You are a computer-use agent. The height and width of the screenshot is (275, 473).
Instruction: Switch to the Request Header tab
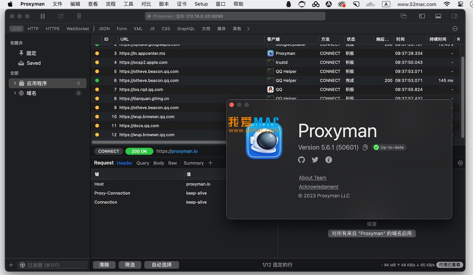click(125, 163)
